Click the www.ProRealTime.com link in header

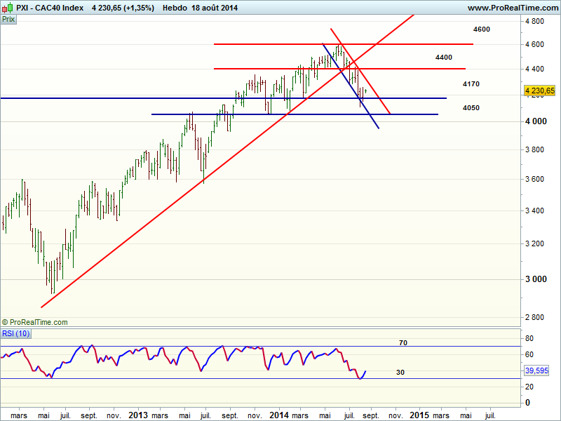511,8
